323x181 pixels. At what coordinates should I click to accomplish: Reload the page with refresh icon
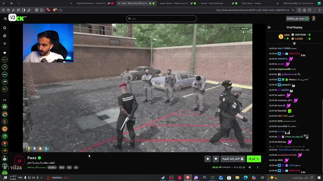310,10
